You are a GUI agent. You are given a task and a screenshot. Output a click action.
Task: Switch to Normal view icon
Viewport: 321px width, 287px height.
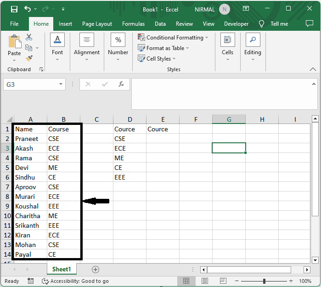(x=186, y=281)
